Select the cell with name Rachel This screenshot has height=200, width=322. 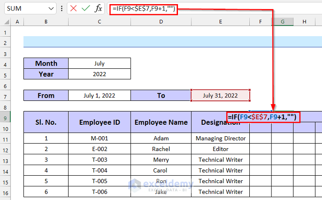[x=161, y=149]
